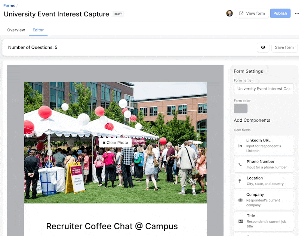Clear the event photo
299x236 pixels.
tap(116, 142)
